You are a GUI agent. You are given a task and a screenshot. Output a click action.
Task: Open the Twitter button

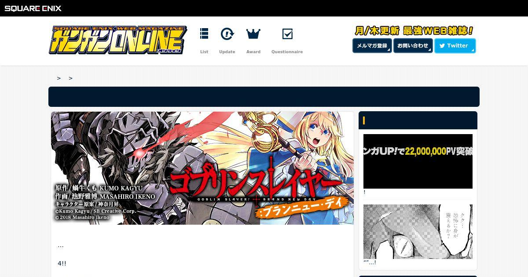pyautogui.click(x=455, y=46)
